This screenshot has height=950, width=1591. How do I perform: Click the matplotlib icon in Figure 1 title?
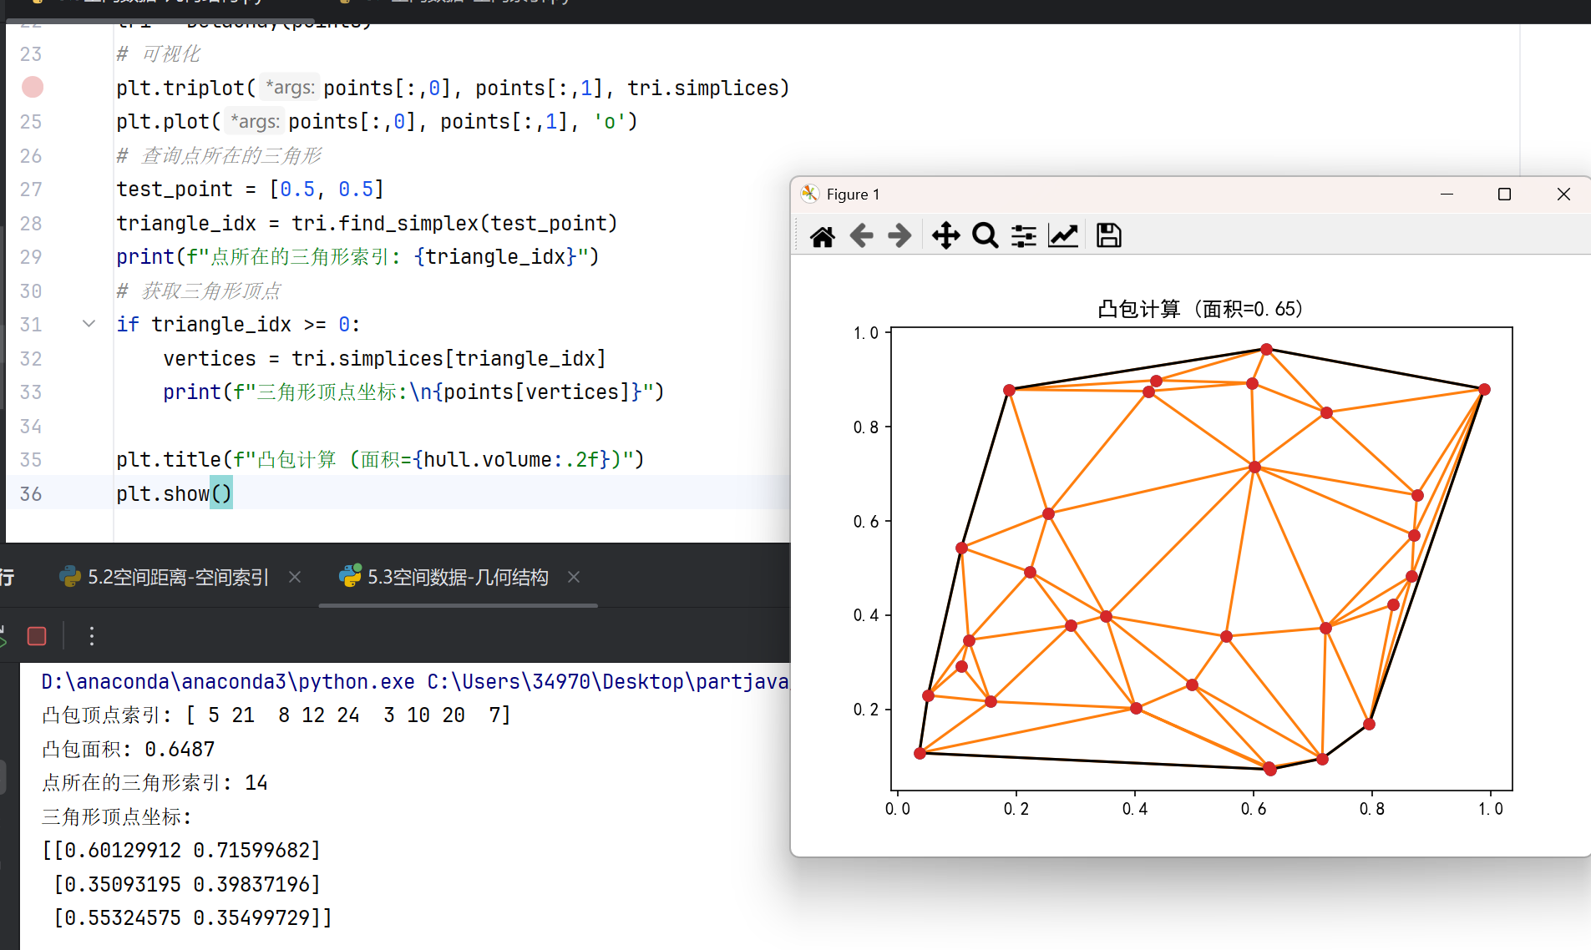coord(809,195)
